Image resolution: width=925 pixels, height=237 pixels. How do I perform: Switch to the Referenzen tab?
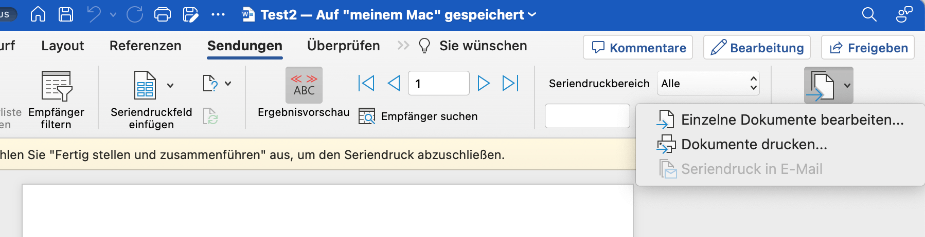tap(146, 46)
